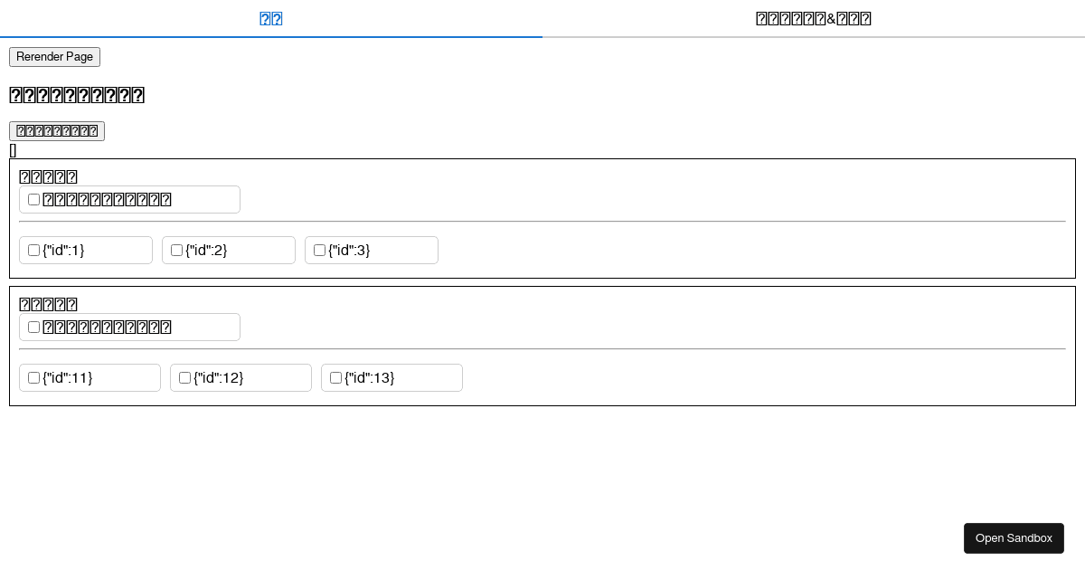Switch to the currently active left tab

[270, 18]
